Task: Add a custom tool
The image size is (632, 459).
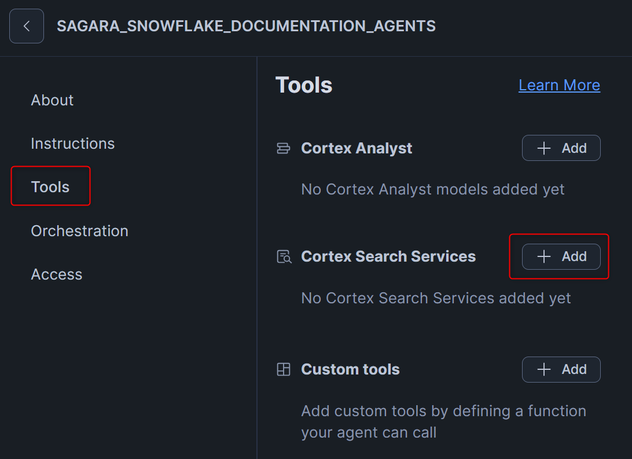Action: (x=561, y=369)
